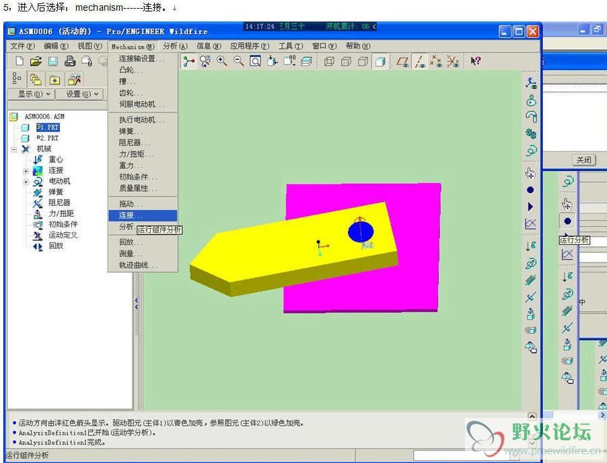Viewport: 607px width, 463px height.
Task: Toggle coordinate systems display
Action: click(x=453, y=61)
